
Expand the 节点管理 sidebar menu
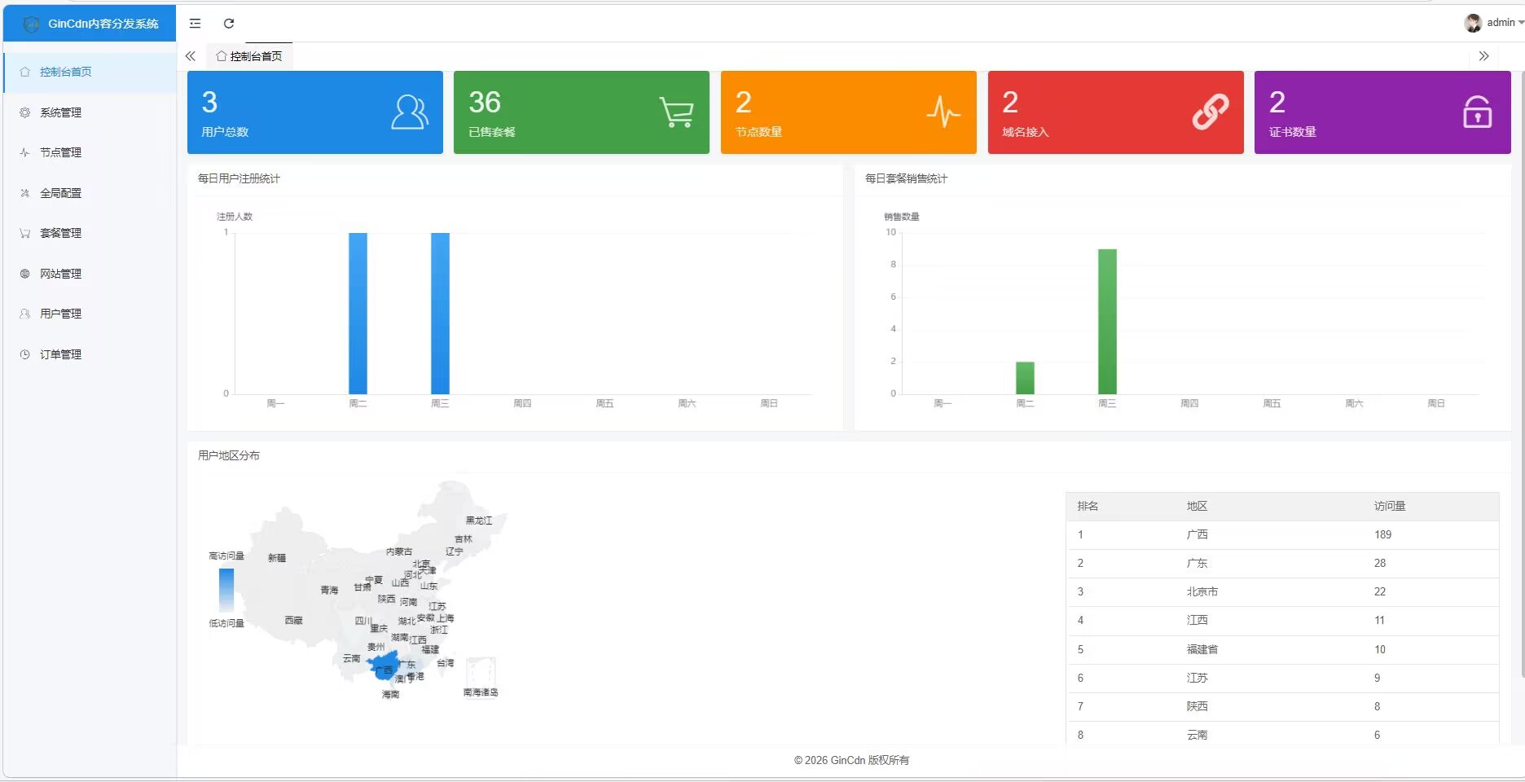point(61,152)
